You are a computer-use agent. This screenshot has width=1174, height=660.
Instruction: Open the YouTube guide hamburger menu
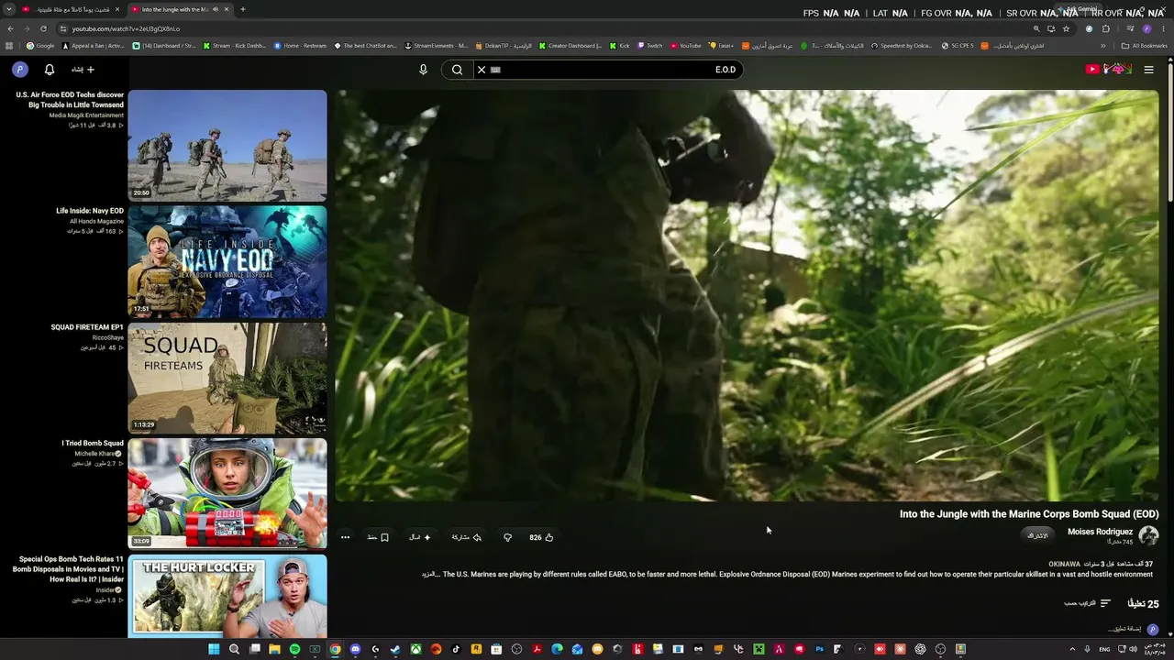click(x=1148, y=70)
